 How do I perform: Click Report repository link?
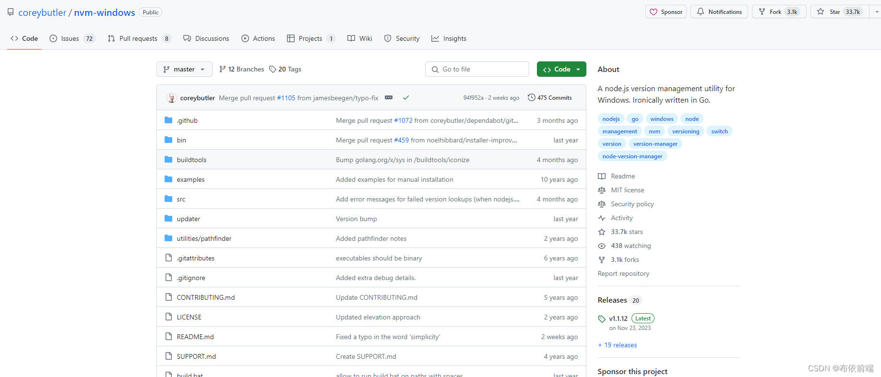[x=623, y=273]
